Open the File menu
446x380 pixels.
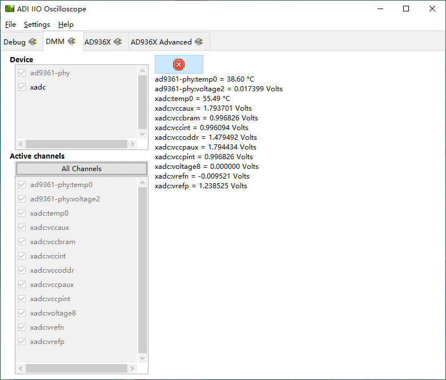10,25
